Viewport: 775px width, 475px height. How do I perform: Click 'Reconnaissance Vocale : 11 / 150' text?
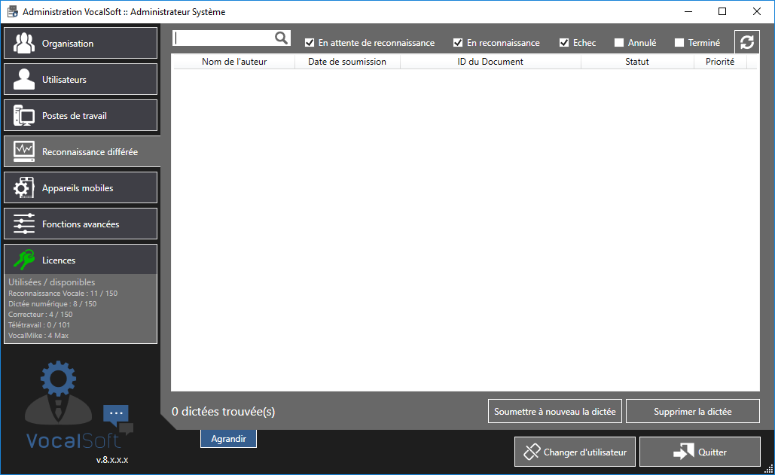tap(63, 294)
